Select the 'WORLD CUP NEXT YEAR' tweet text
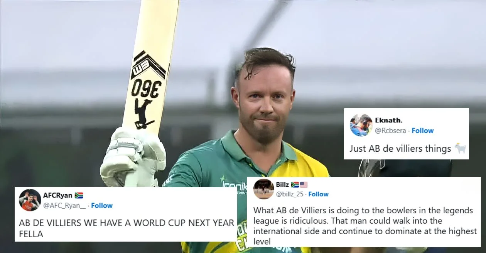 [127, 228]
